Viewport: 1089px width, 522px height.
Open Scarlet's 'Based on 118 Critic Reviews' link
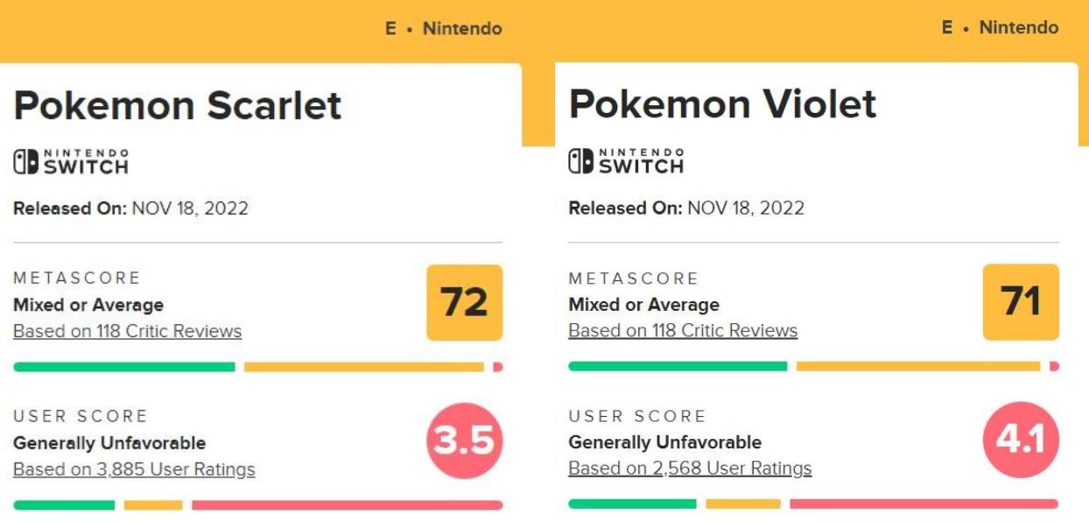tap(127, 331)
